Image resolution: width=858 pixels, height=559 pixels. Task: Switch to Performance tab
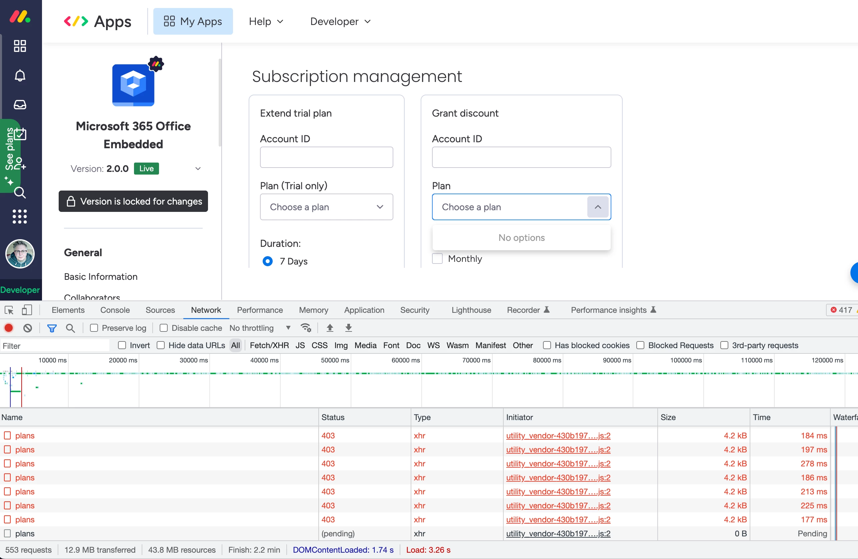pyautogui.click(x=260, y=310)
